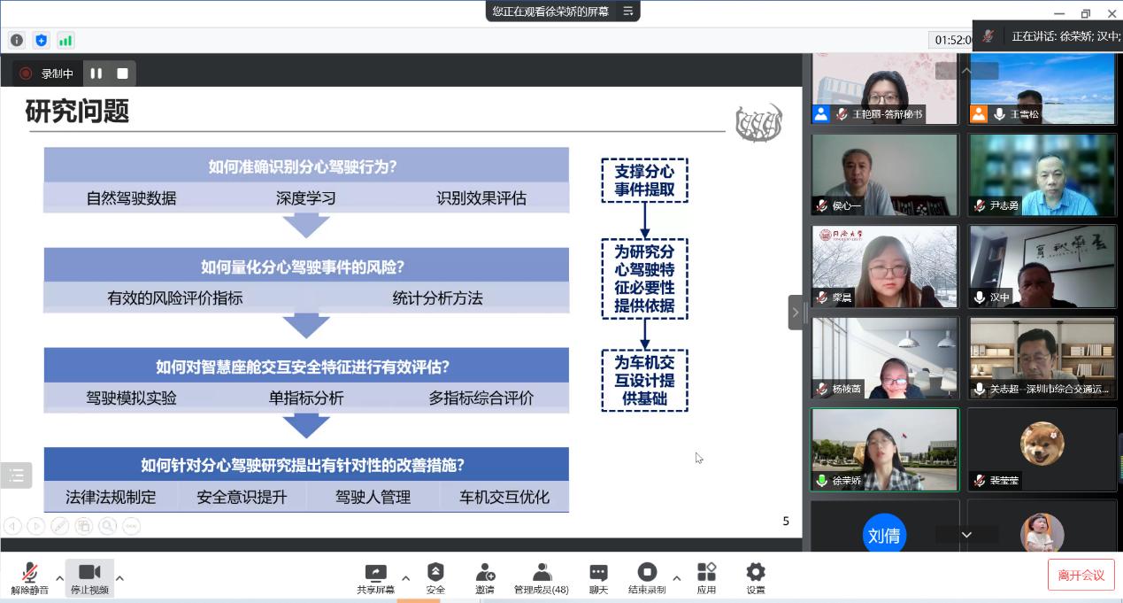
Task: Open Manage Members (管理成员) panel
Action: pyautogui.click(x=541, y=577)
